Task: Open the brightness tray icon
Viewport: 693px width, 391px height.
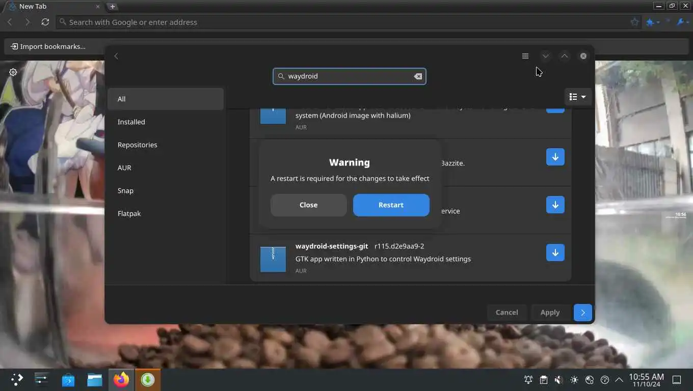Action: pyautogui.click(x=574, y=380)
